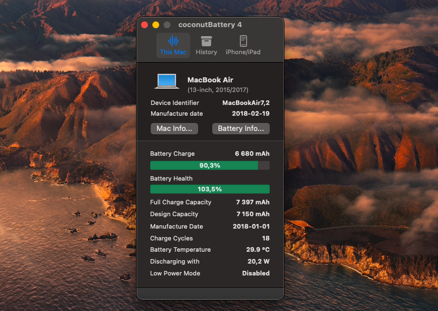Click the Charge Cycles label
Viewport: 438px width, 311px height.
pyautogui.click(x=172, y=238)
